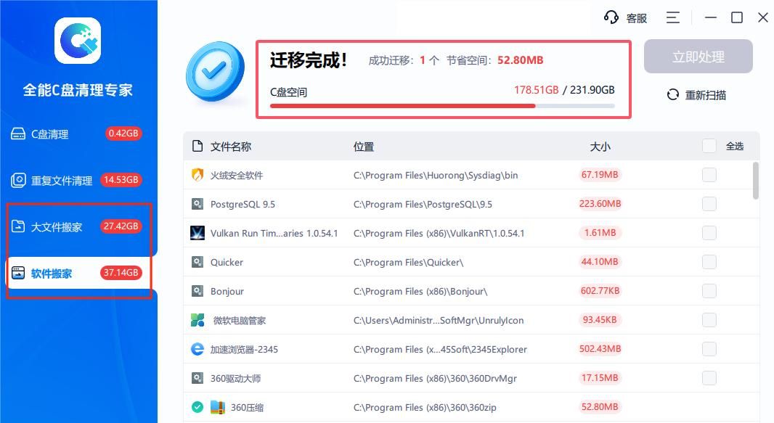The width and height of the screenshot is (774, 423).
Task: Check the 火绒安全软件 row checkbox
Action: point(709,175)
